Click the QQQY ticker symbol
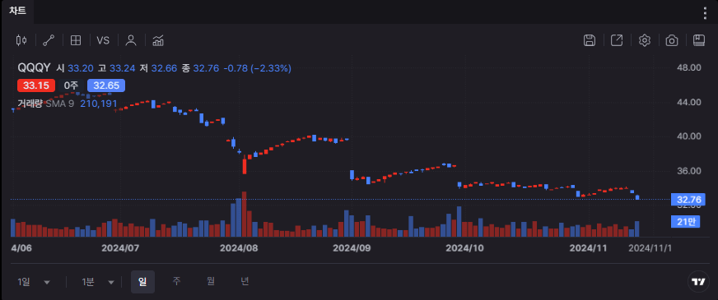The height and width of the screenshot is (300, 718). tap(34, 68)
